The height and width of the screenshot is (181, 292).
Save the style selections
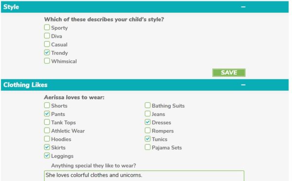tap(229, 72)
